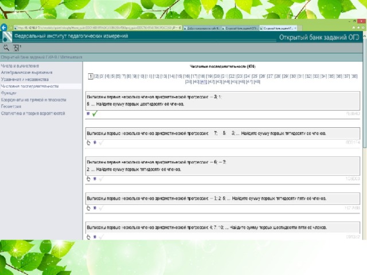Open 'Алгебраические выражения' section
The width and height of the screenshot is (367, 275).
click(27, 73)
